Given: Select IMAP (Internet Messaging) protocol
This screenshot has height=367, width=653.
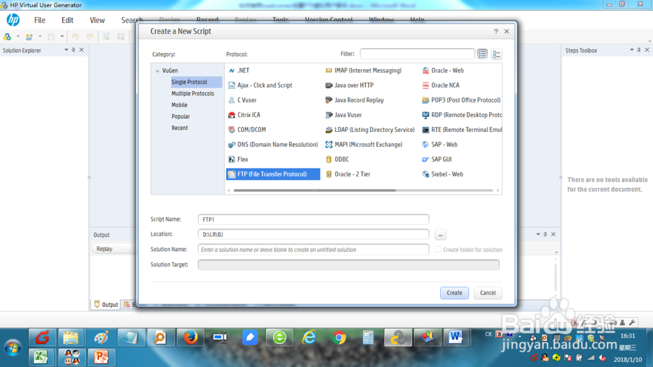Looking at the screenshot, I should click(363, 71).
